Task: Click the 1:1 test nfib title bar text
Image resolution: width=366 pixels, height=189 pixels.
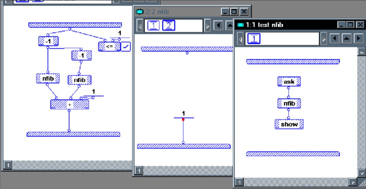Action: (x=264, y=25)
